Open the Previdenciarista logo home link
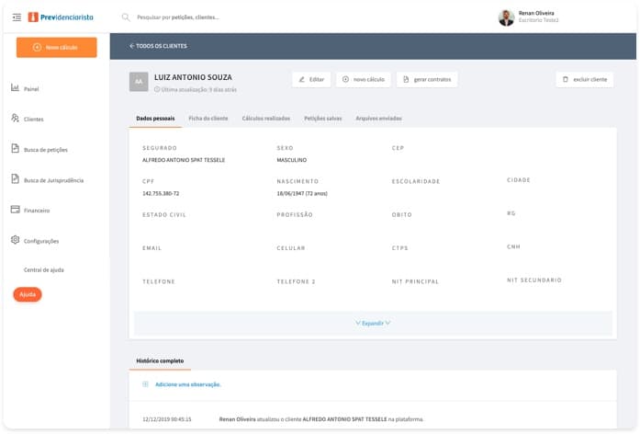Screen dimensions: 640x434 61,17
